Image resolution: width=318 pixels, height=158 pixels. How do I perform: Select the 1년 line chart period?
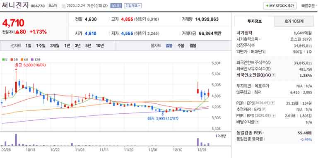click(67, 45)
